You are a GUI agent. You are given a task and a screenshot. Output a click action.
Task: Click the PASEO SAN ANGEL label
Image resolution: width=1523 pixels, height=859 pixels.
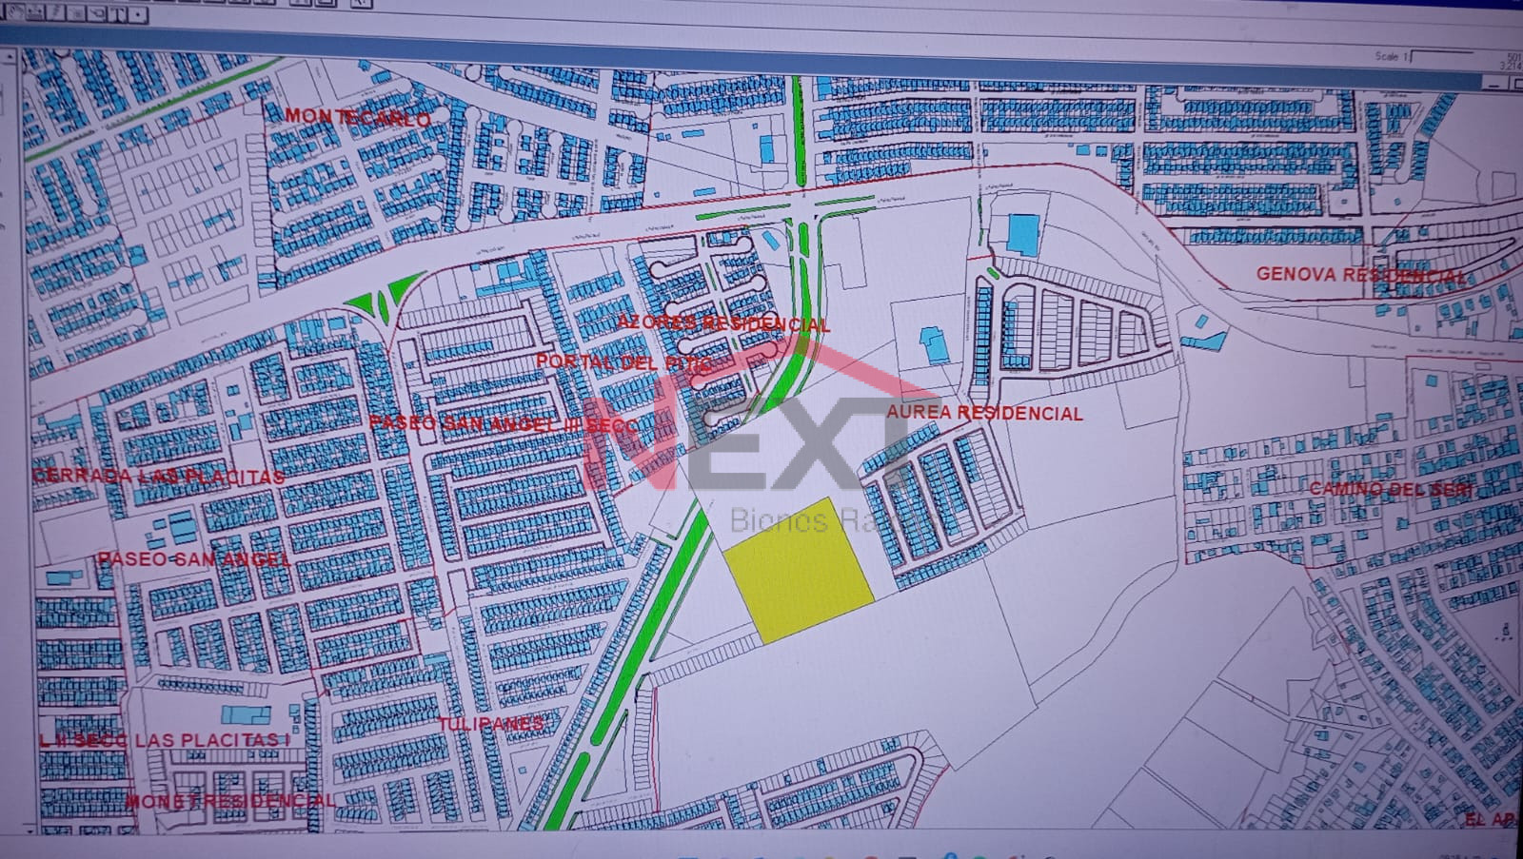point(194,558)
